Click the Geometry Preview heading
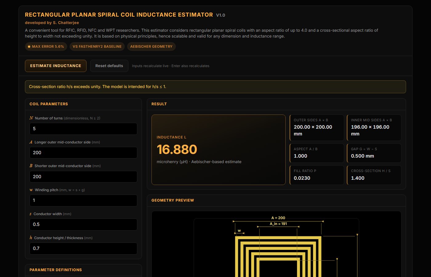 pos(173,200)
